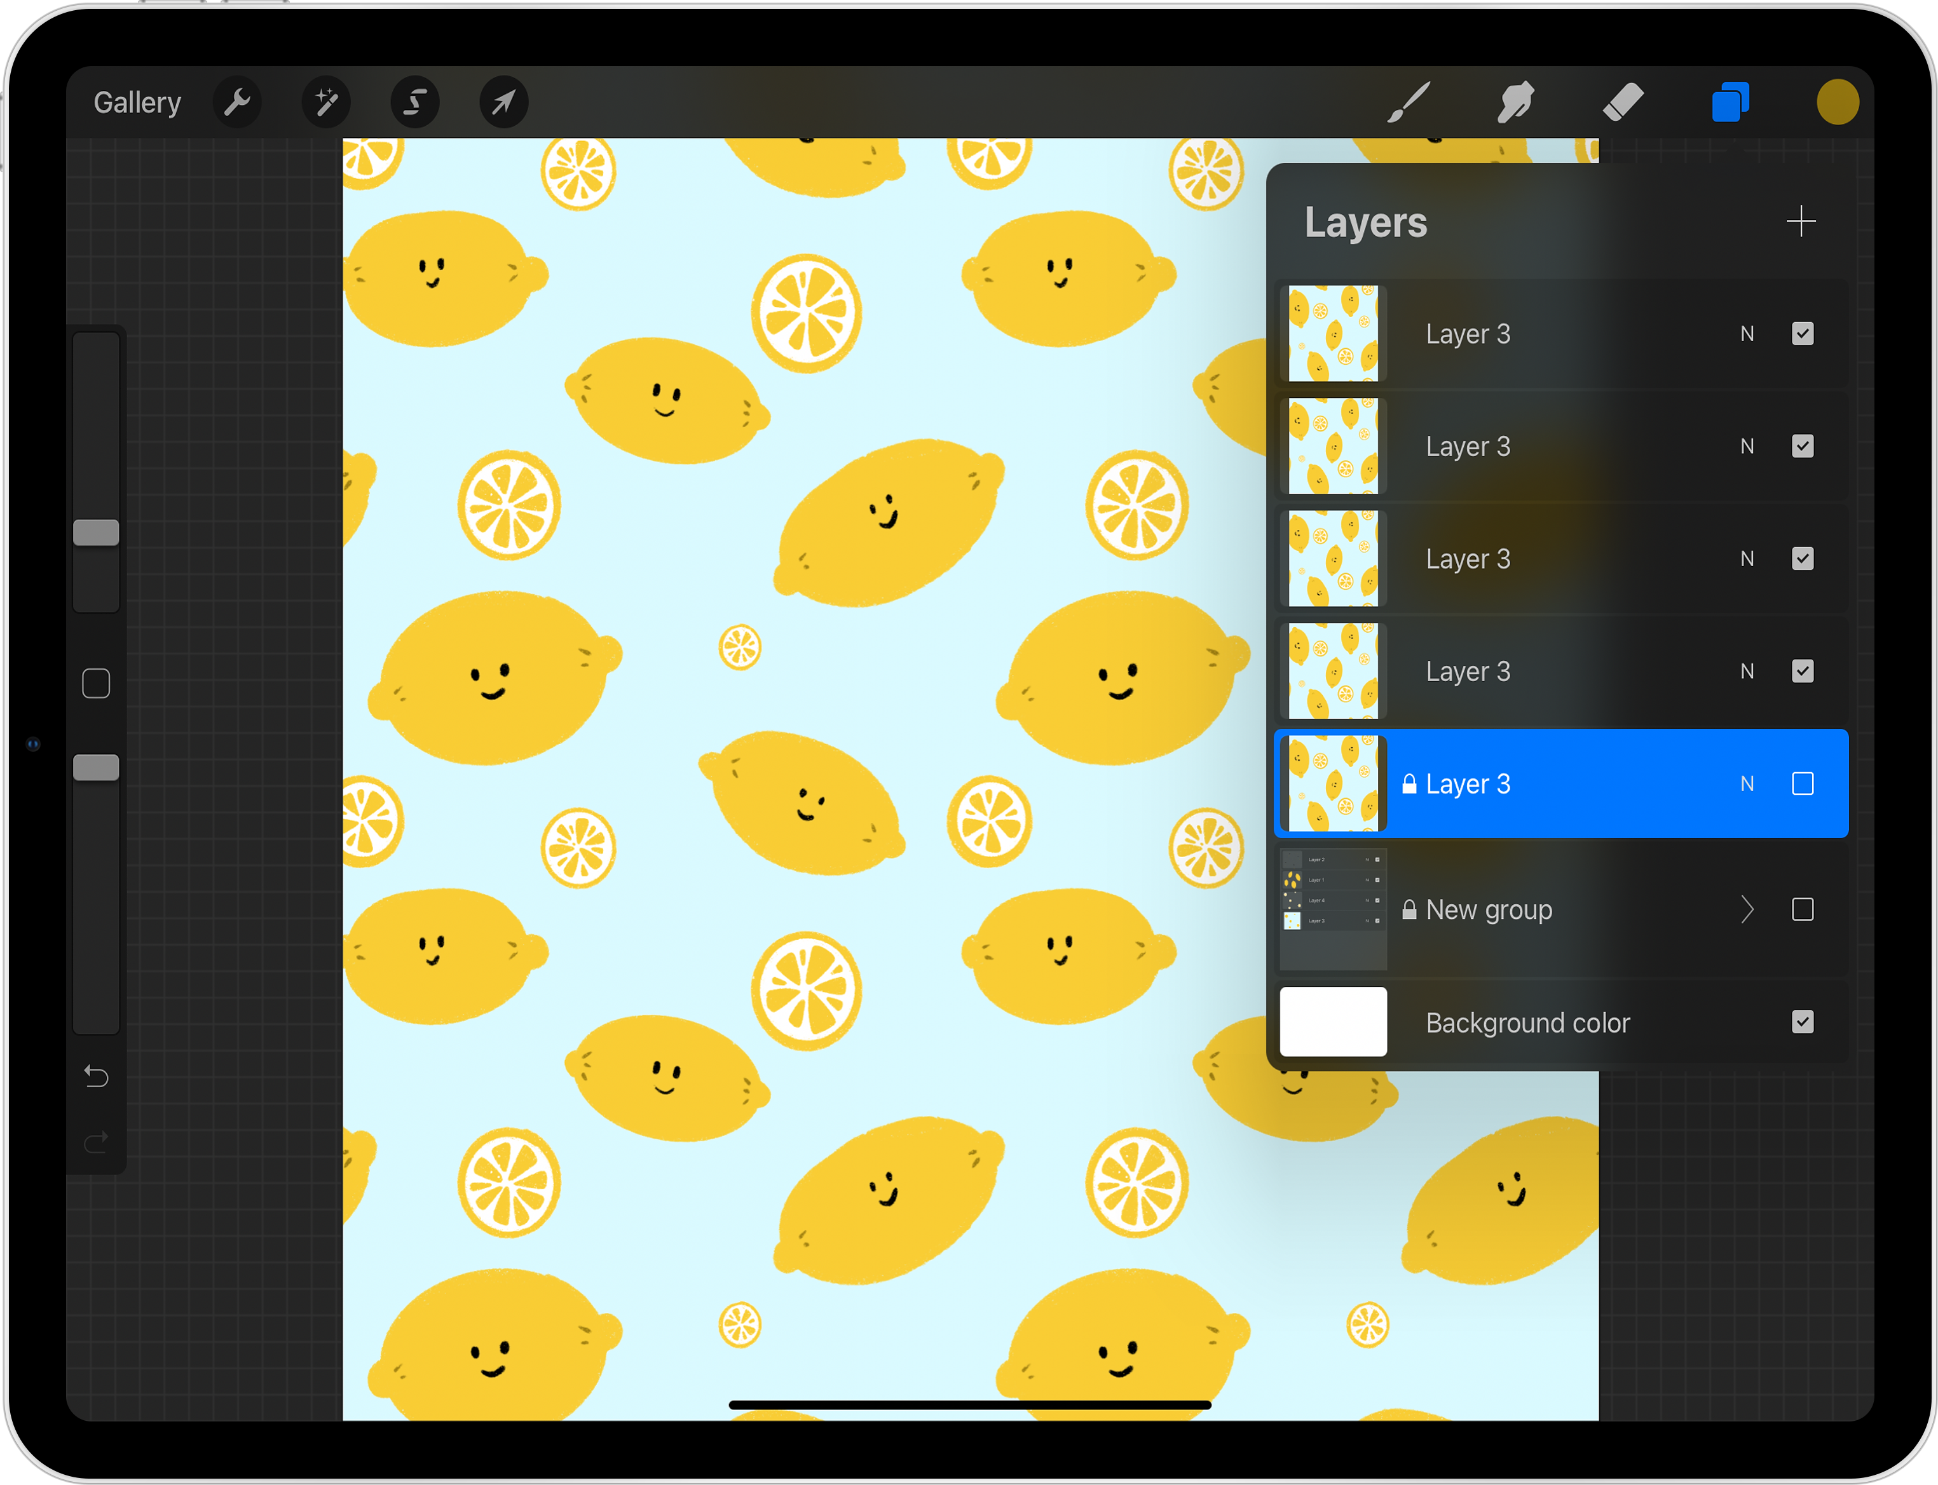Select the Paint brush tool
This screenshot has width=1938, height=1485.
coord(1409,102)
